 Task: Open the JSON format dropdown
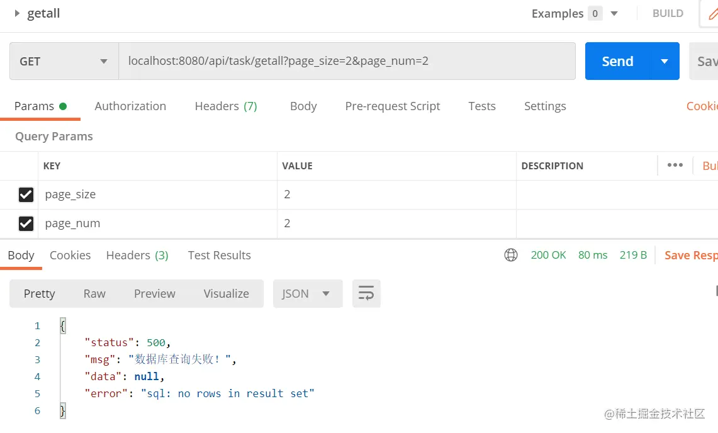pyautogui.click(x=308, y=293)
